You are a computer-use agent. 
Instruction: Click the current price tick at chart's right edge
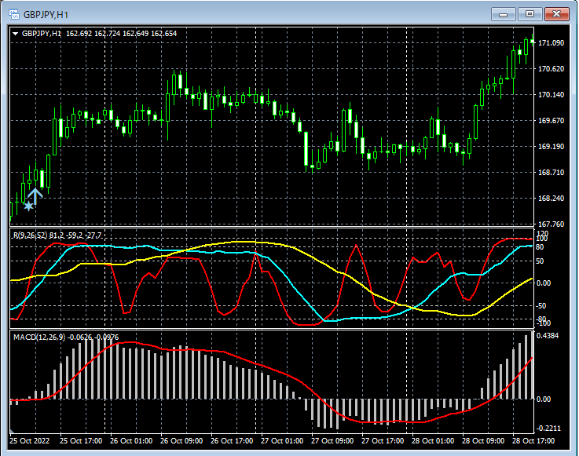[533, 42]
